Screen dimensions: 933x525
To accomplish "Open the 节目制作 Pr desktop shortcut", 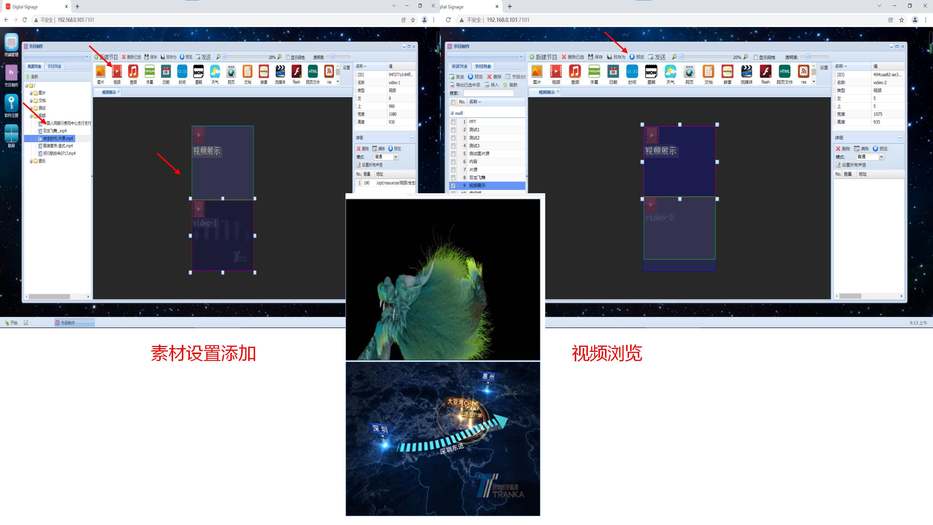I will [x=11, y=75].
